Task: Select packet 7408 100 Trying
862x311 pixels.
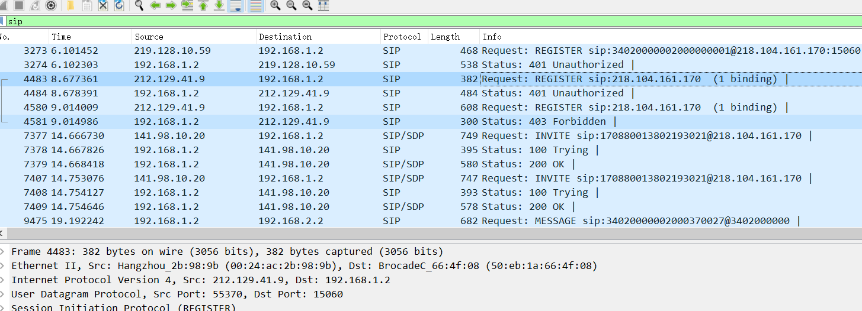Action: [x=431, y=192]
